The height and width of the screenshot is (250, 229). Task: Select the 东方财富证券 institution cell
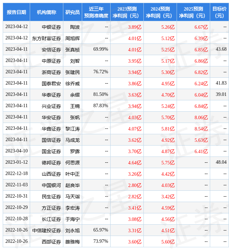(47, 38)
